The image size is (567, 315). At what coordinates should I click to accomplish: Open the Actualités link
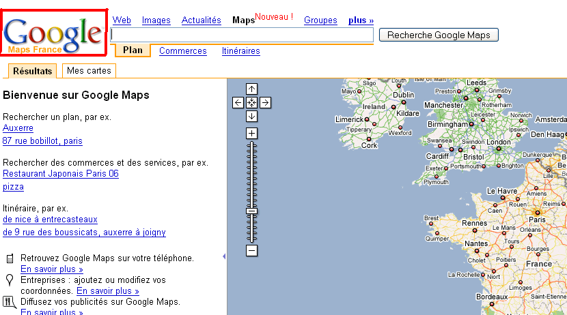(201, 20)
